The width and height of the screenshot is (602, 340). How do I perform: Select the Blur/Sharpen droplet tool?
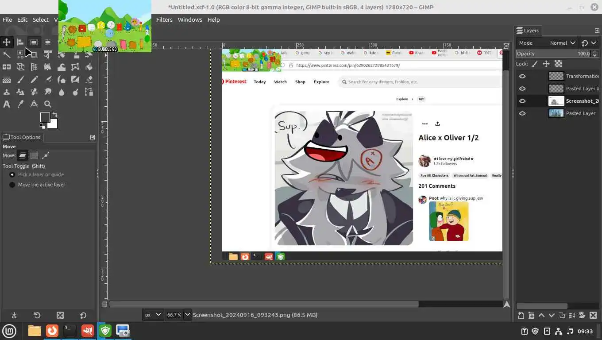[62, 92]
